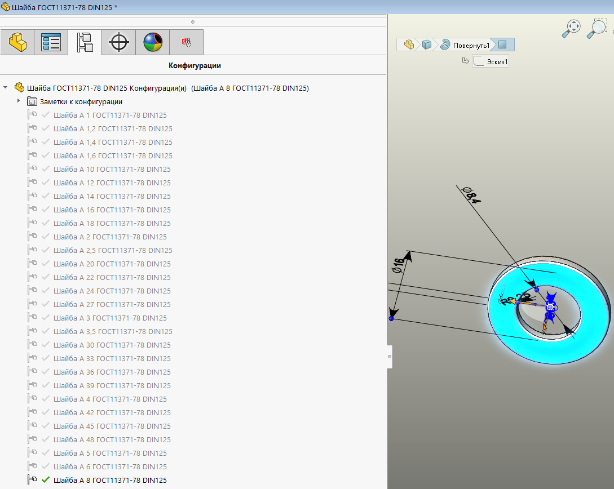Open the last tab in the manager pane
Image resolution: width=614 pixels, height=489 pixels.
(x=186, y=42)
